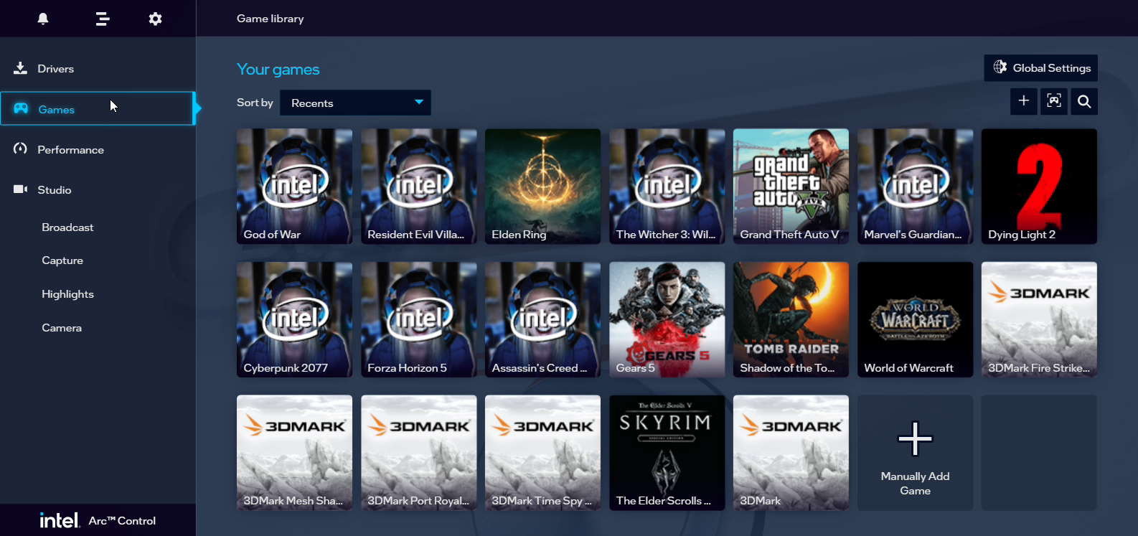Open the notifications bell icon
This screenshot has height=536, width=1138.
pyautogui.click(x=43, y=19)
